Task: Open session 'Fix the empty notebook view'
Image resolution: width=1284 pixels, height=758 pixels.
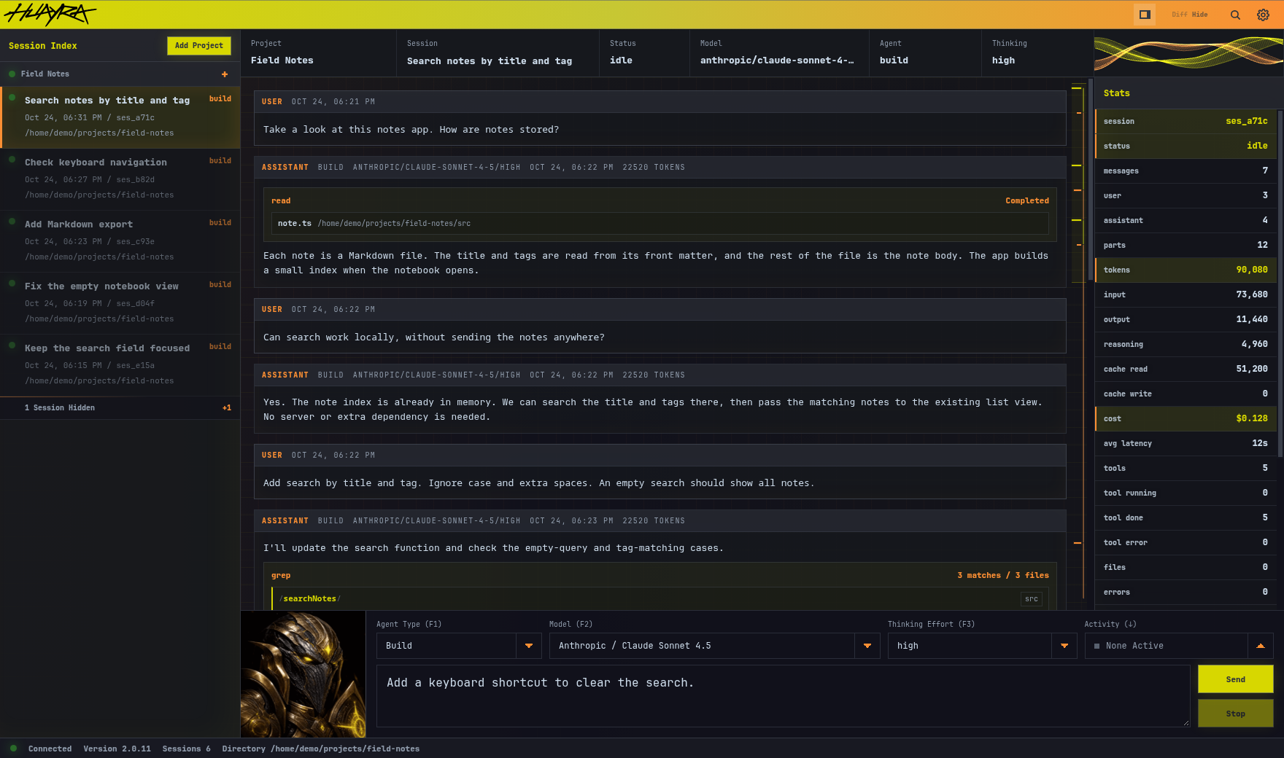Action: (120, 302)
